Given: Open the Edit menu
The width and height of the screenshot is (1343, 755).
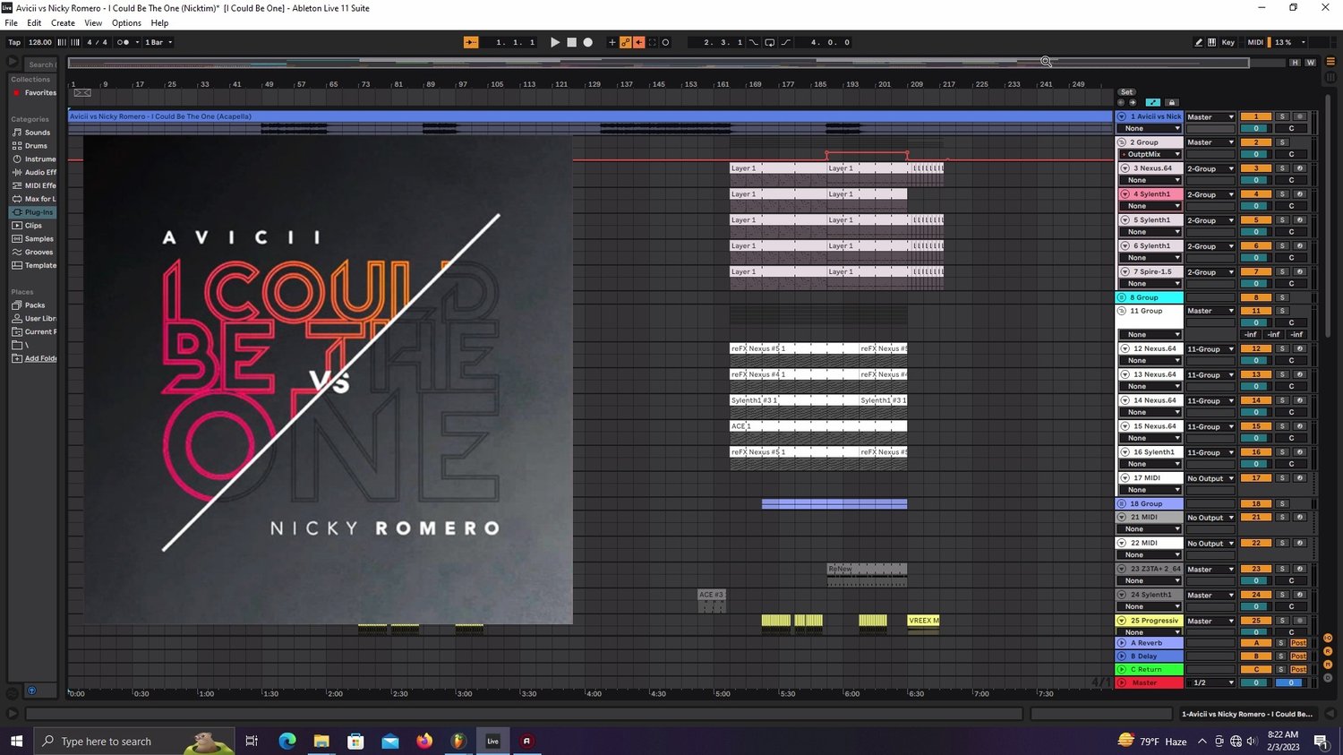Looking at the screenshot, I should [34, 23].
